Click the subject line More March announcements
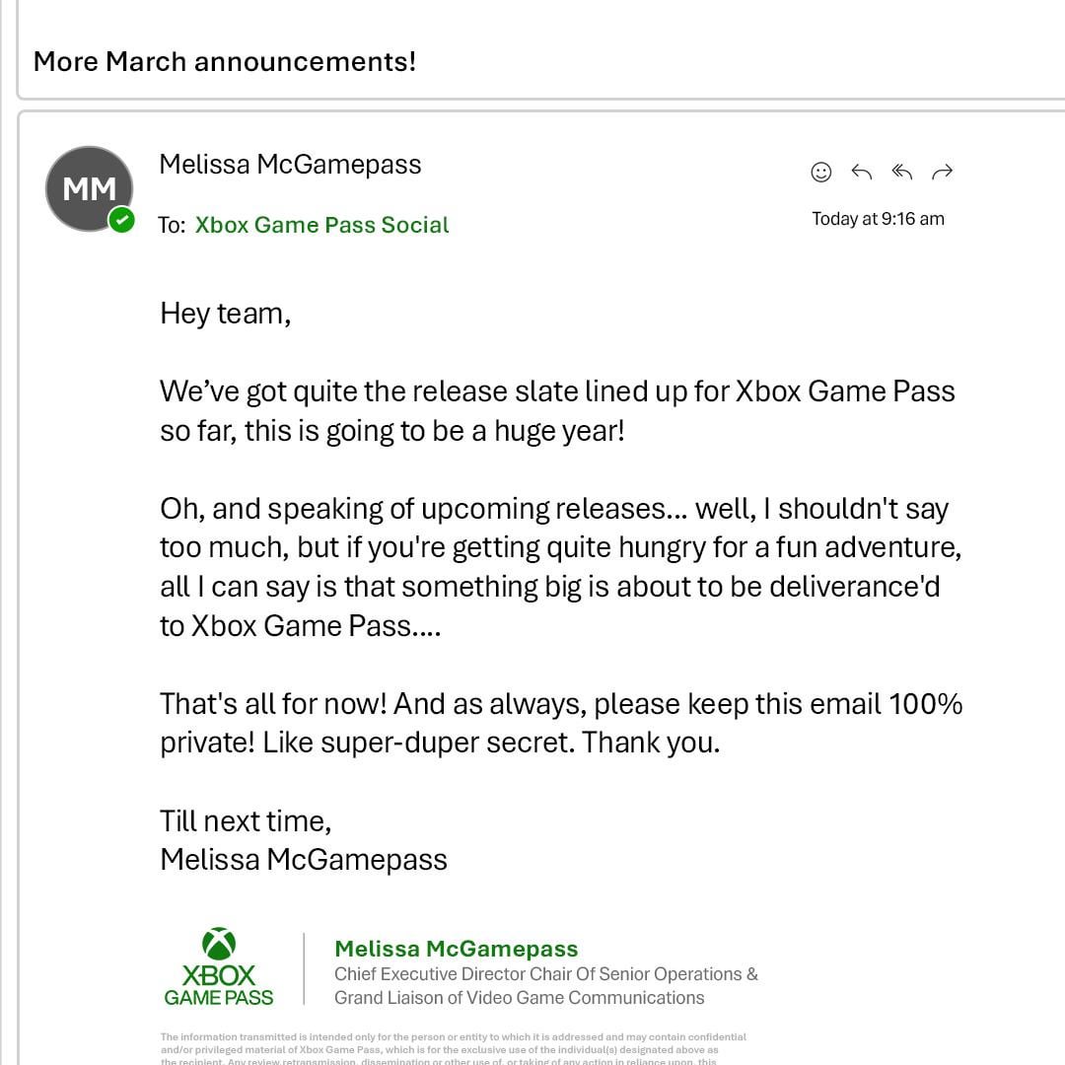This screenshot has height=1065, width=1065. click(224, 61)
